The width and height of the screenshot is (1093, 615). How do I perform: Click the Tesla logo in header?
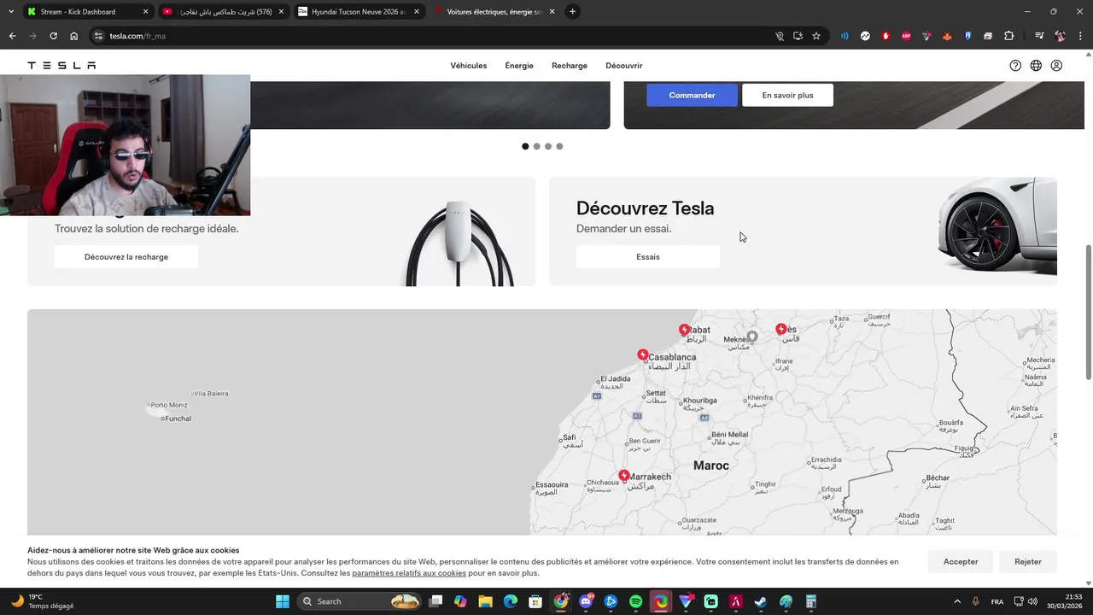(61, 66)
